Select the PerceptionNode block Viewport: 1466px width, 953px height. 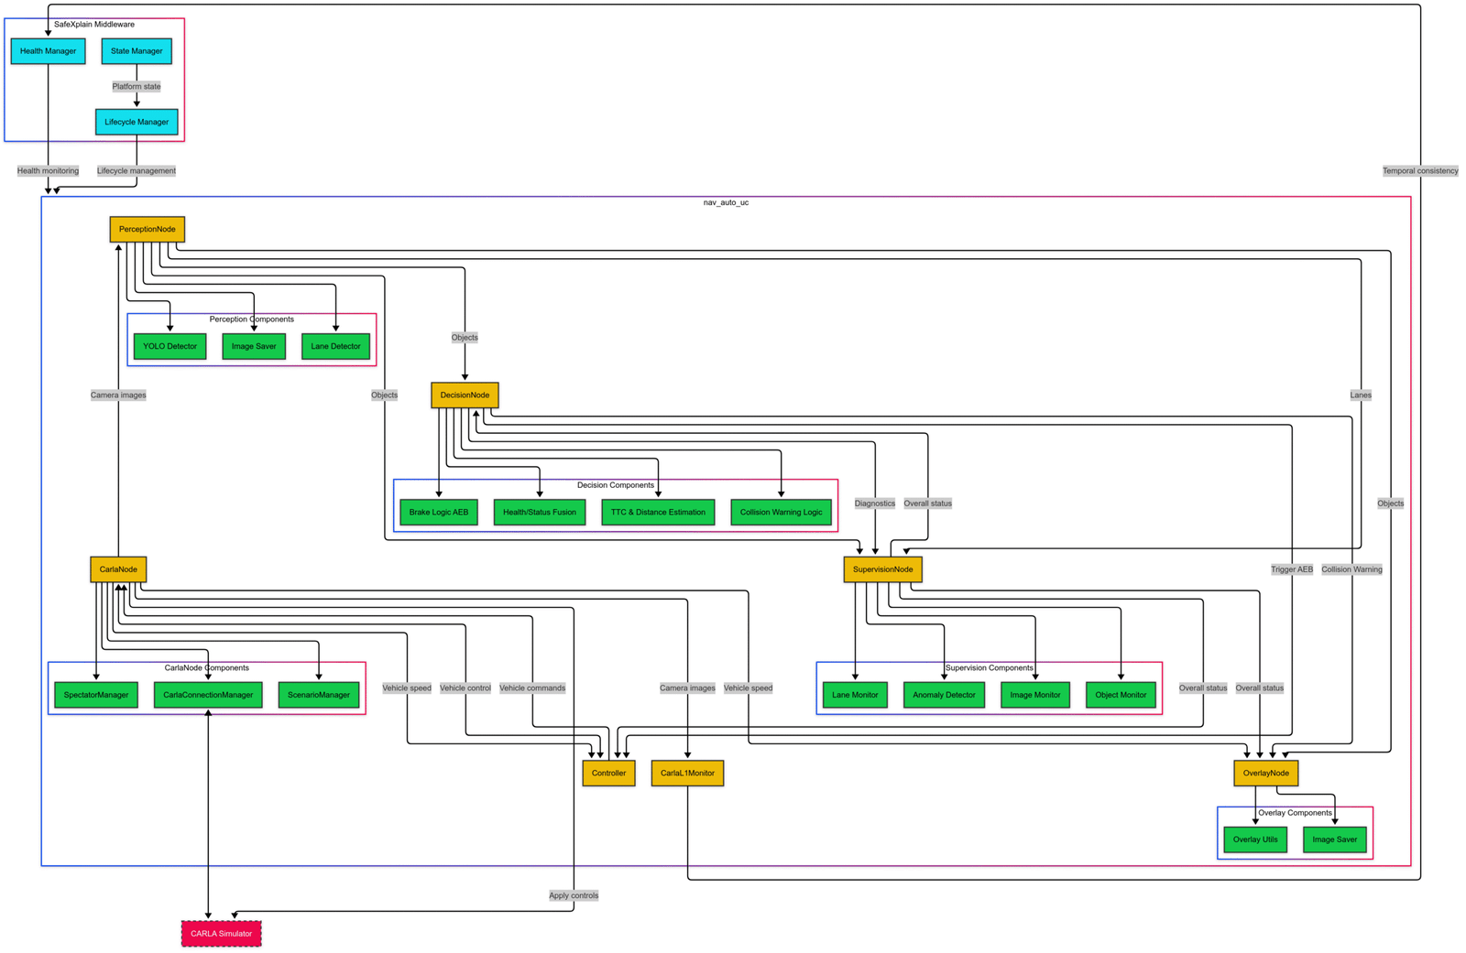click(x=147, y=229)
